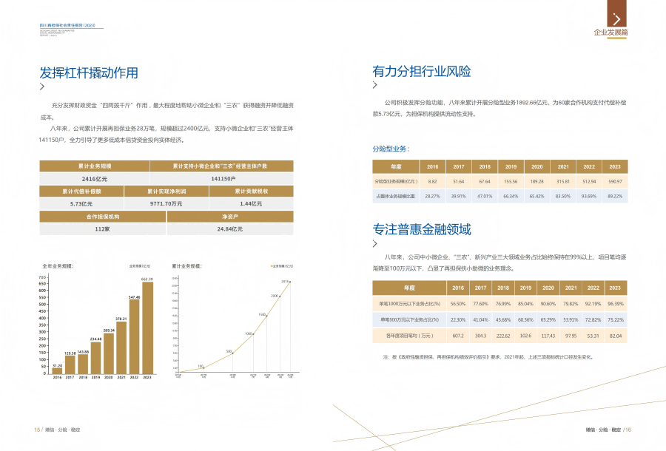The height and width of the screenshot is (451, 666).
Task: Click the 2000 data point on line chart
Action: [280, 296]
